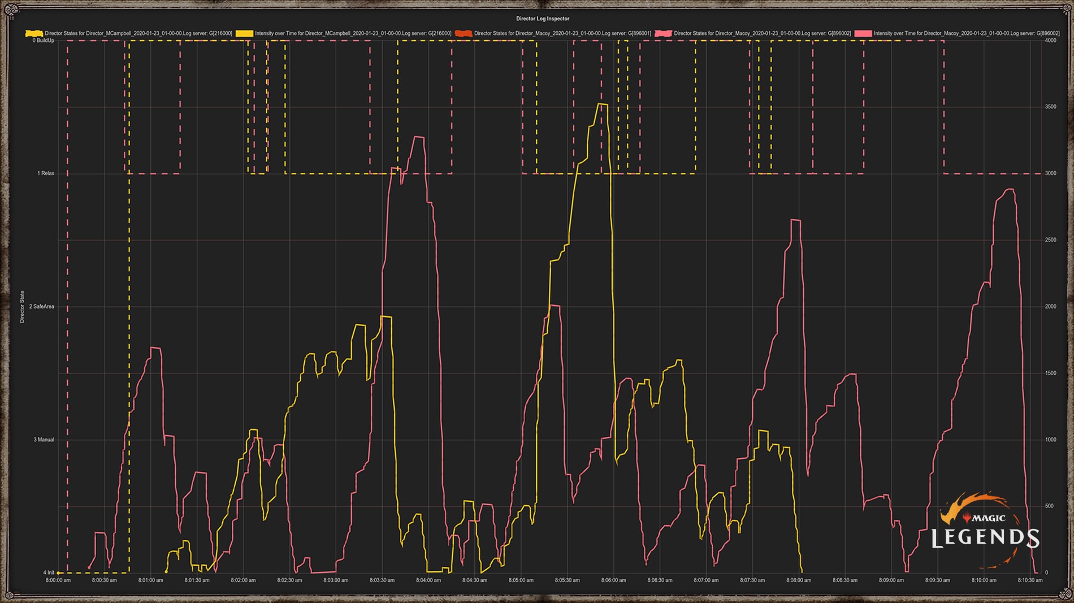Click yellow swatch for MCampbell Director States
This screenshot has height=603, width=1074.
pyautogui.click(x=34, y=33)
